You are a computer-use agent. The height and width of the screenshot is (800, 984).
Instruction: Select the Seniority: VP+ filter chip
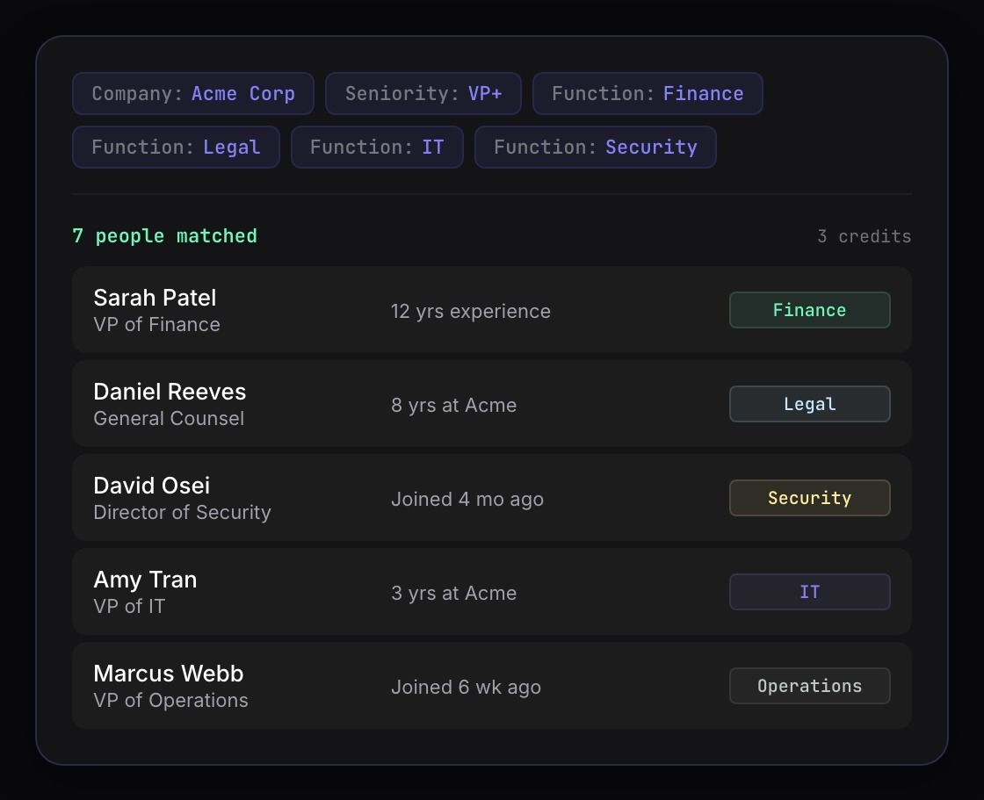pos(423,93)
